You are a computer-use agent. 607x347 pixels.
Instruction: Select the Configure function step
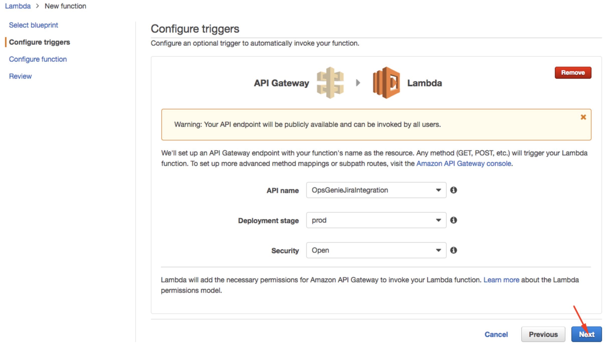(x=38, y=59)
